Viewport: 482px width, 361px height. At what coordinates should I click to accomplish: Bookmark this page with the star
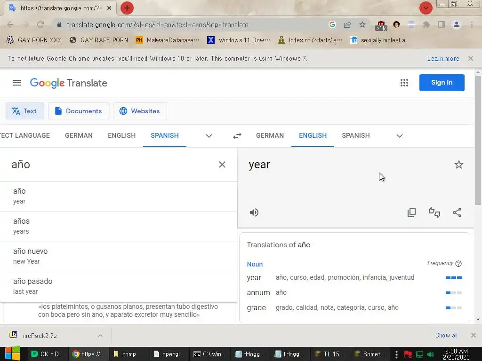pos(362,24)
